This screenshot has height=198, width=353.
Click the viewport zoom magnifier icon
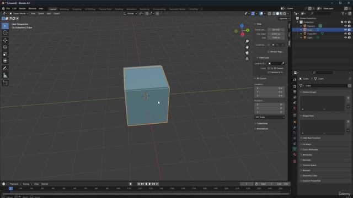point(247,41)
